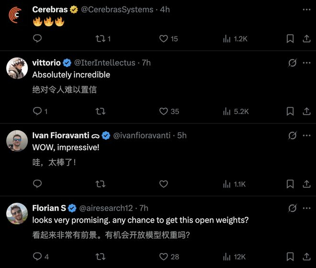
Task: Open Grok icon on Florian S's post
Action: tap(292, 208)
